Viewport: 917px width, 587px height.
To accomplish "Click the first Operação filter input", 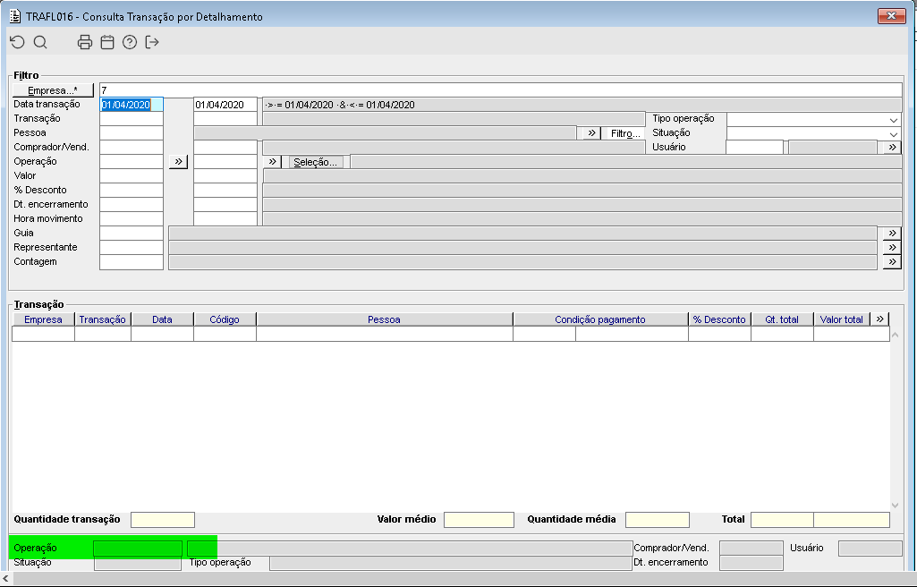I will pyautogui.click(x=132, y=161).
